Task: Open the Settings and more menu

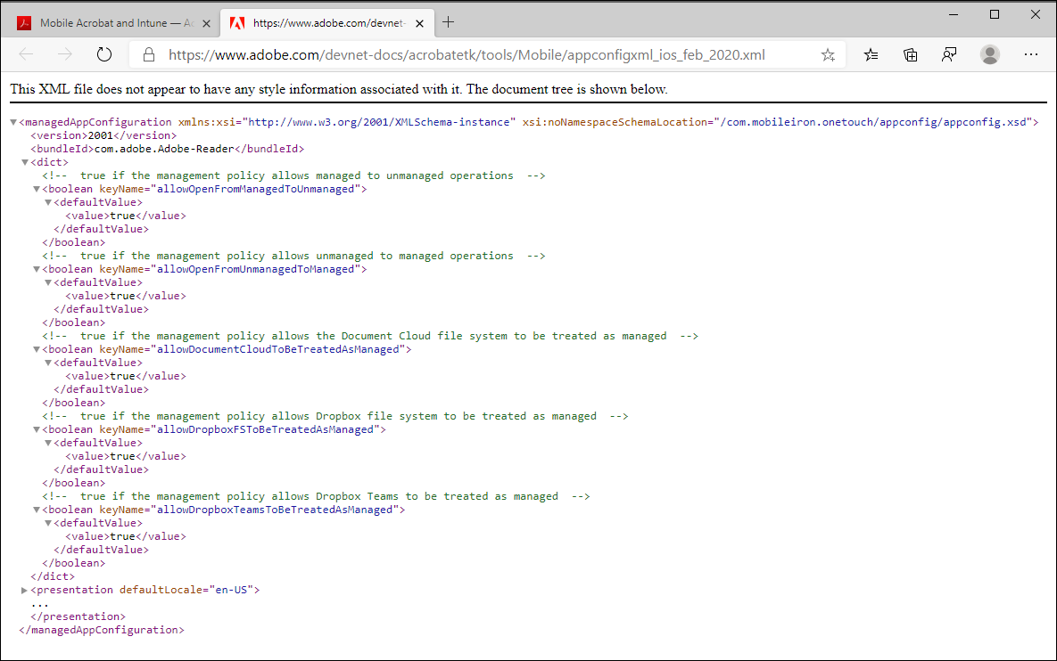Action: [1031, 54]
